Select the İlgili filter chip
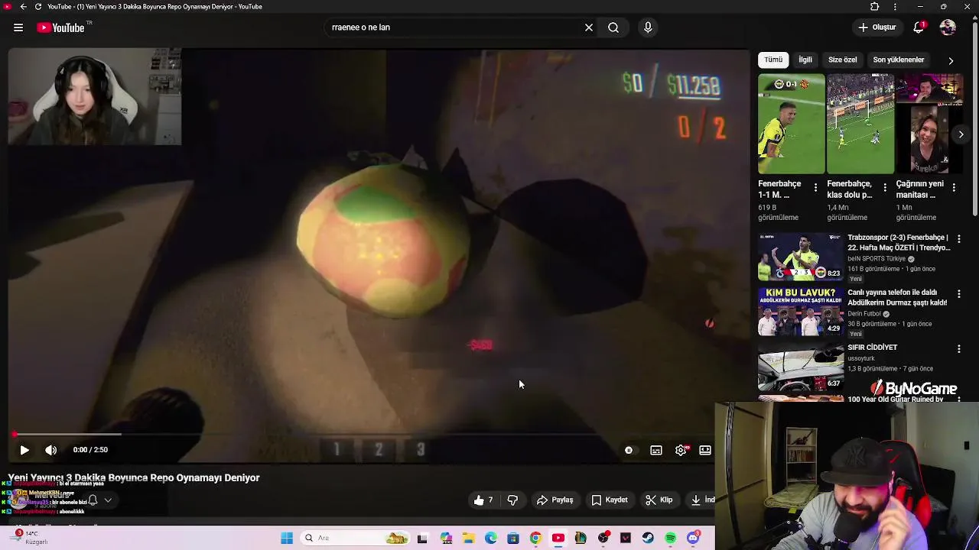 (805, 60)
